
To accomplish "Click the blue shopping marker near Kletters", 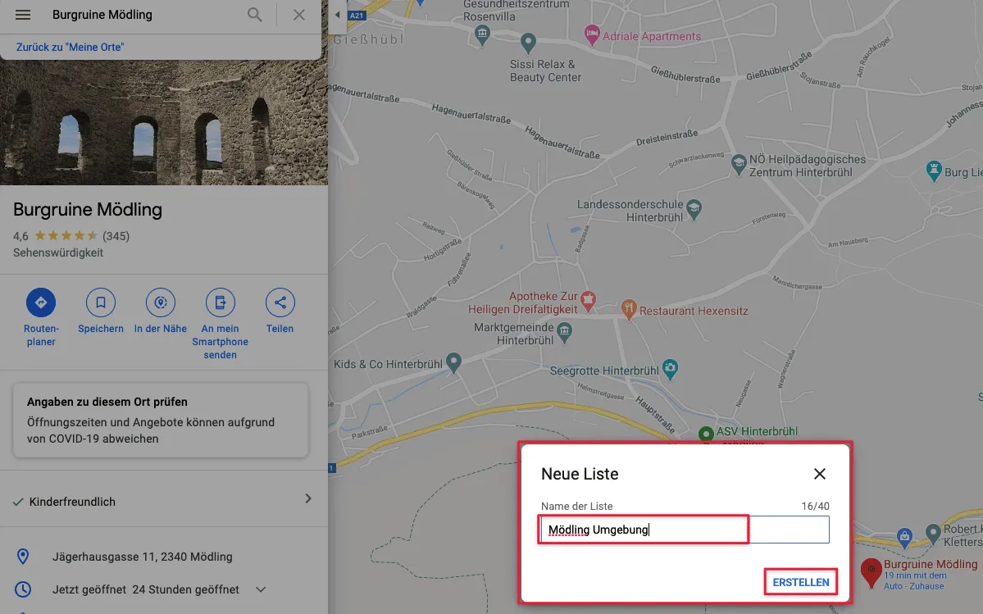I will [904, 536].
